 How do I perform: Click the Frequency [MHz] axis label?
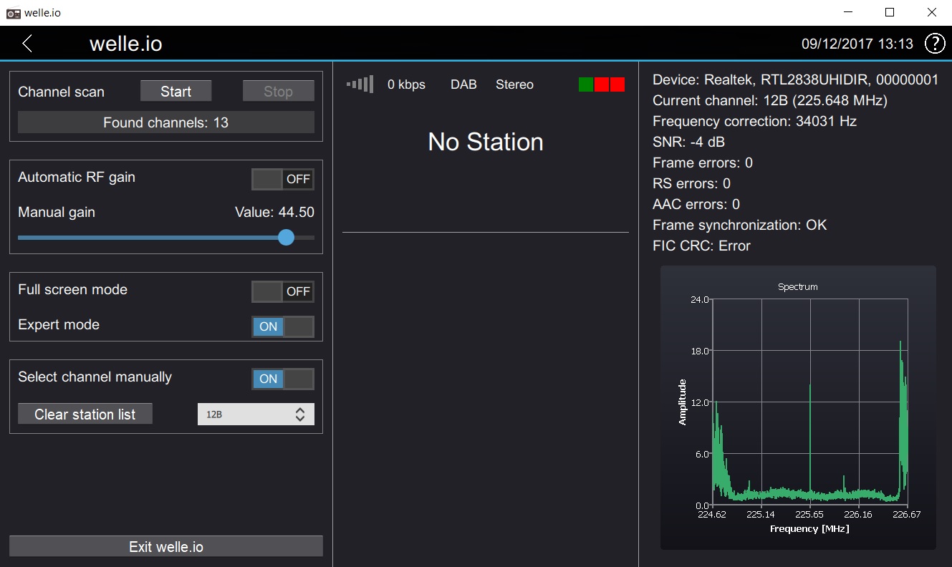[x=809, y=528]
